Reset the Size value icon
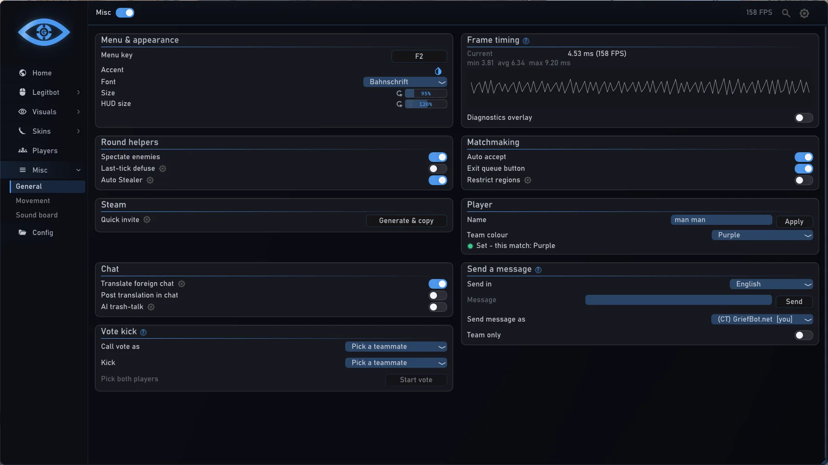The height and width of the screenshot is (465, 828). 399,93
